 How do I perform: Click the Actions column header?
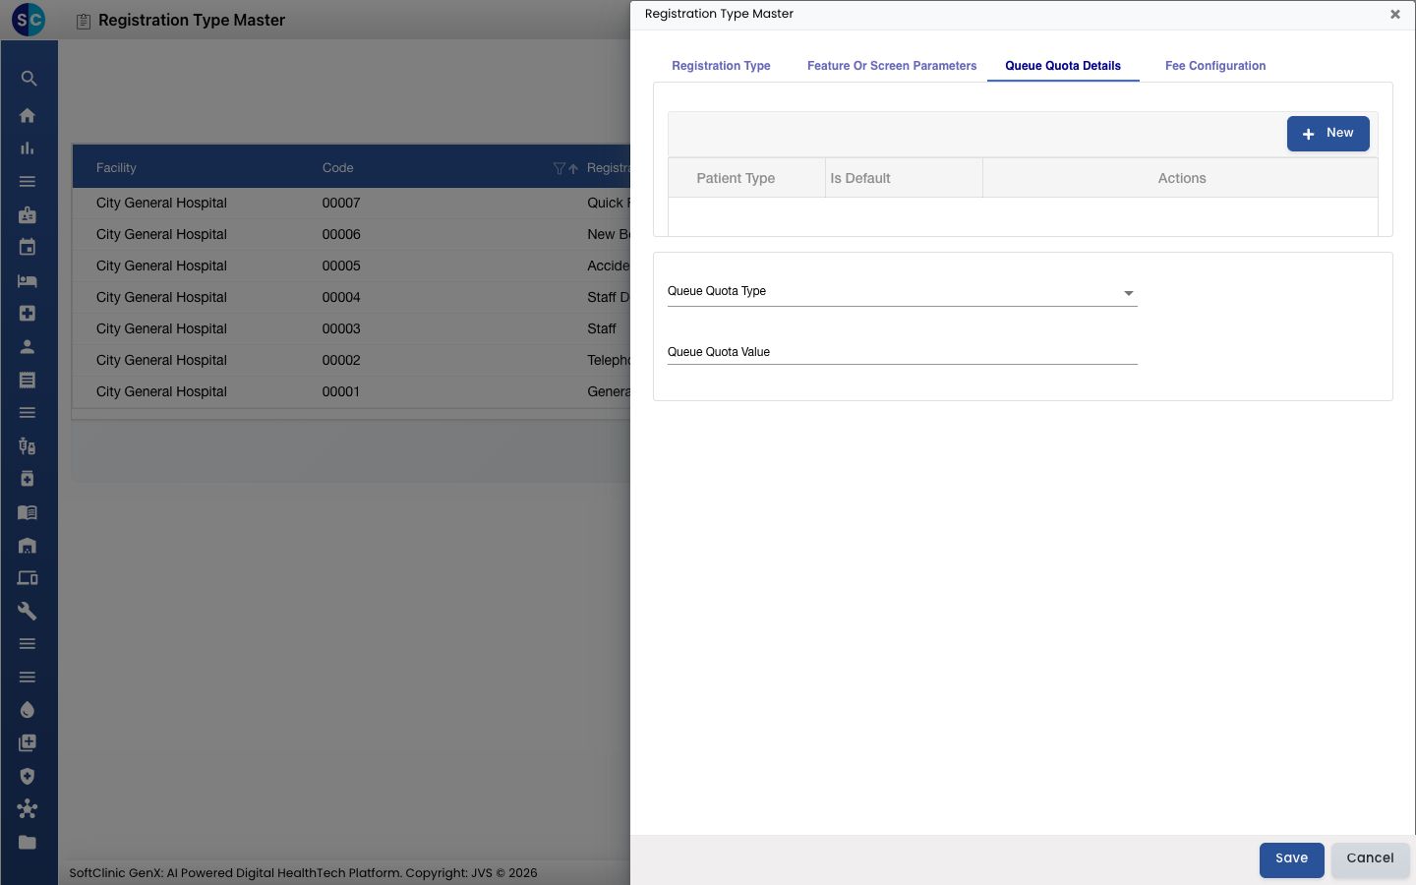click(1181, 178)
